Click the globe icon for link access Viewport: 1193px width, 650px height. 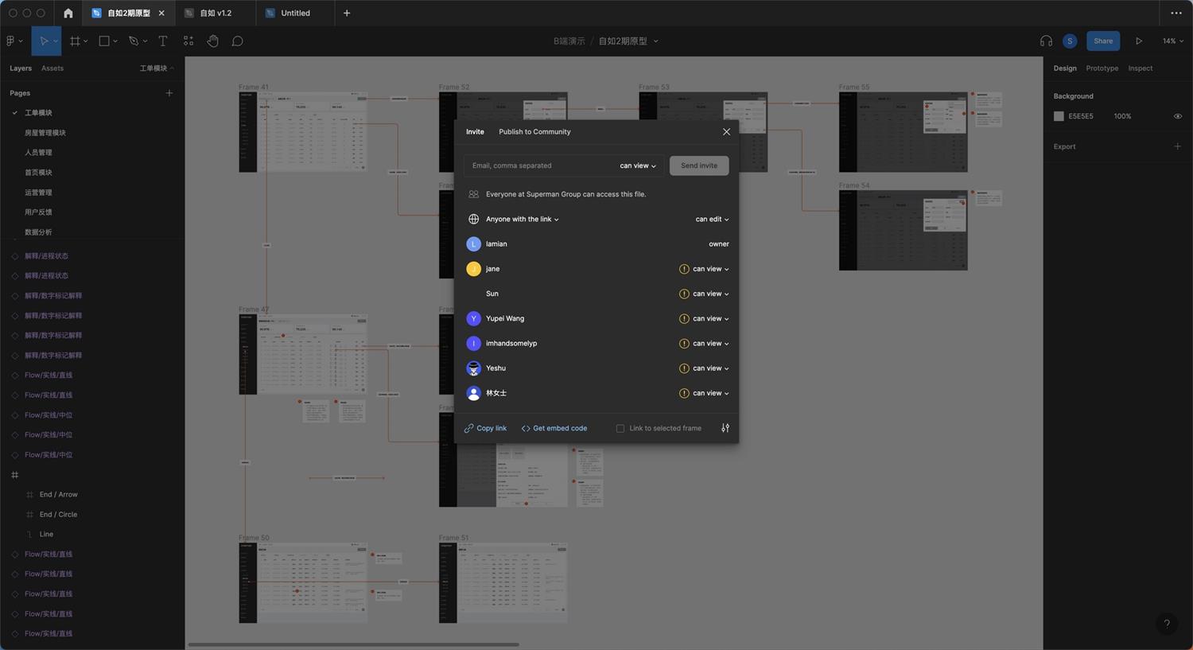tap(473, 219)
